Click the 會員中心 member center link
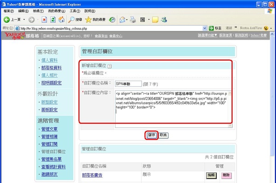Image resolution: width=276 pixels, height=183 pixels. (x=115, y=36)
